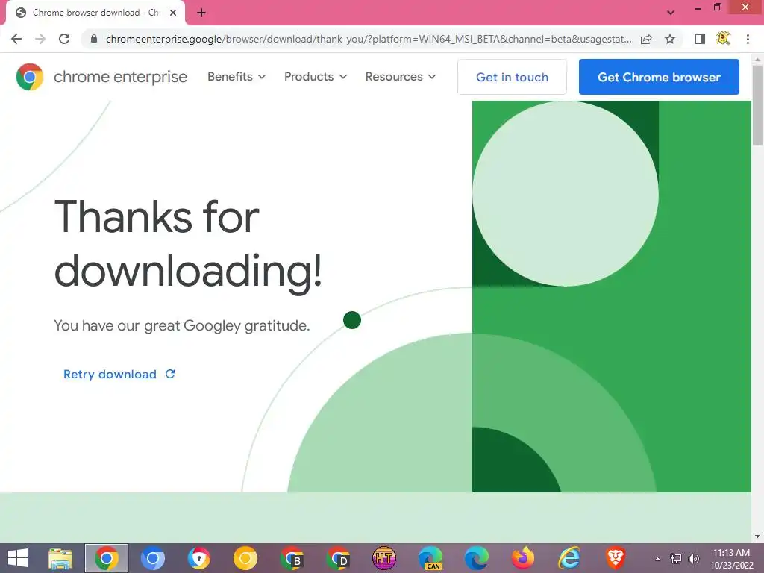Image resolution: width=764 pixels, height=573 pixels.
Task: View site security lock info
Action: (94, 39)
